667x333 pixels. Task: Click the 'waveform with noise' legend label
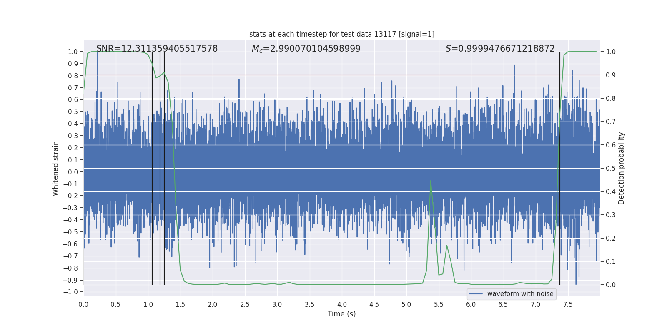pyautogui.click(x=520, y=294)
